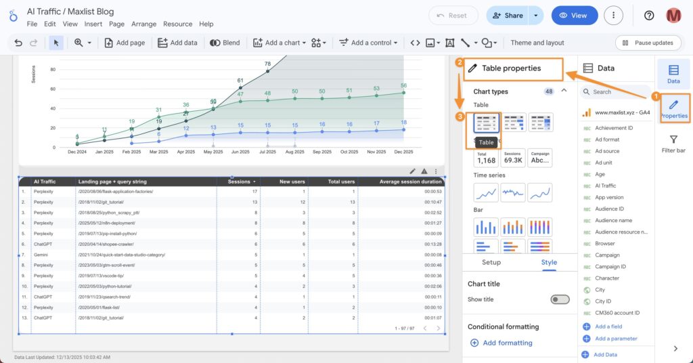Select the line drawing tool
The width and height of the screenshot is (693, 363).
pyautogui.click(x=466, y=43)
